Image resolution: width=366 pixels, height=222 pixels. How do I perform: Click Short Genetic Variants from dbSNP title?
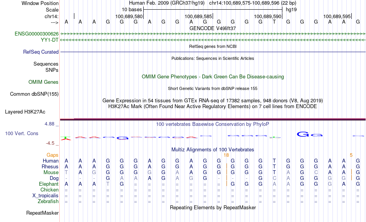[x=213, y=88]
